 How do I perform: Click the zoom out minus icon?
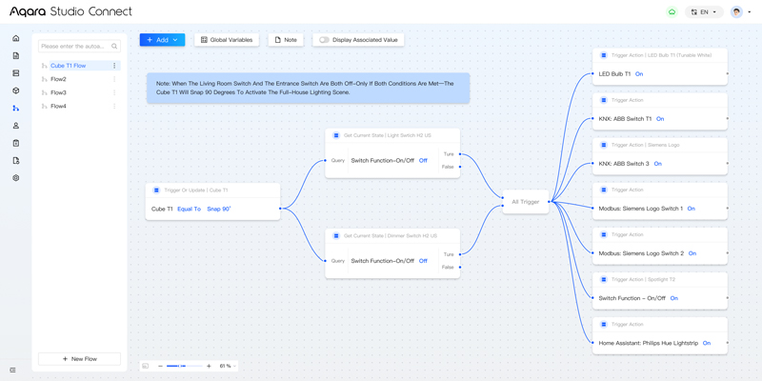160,366
